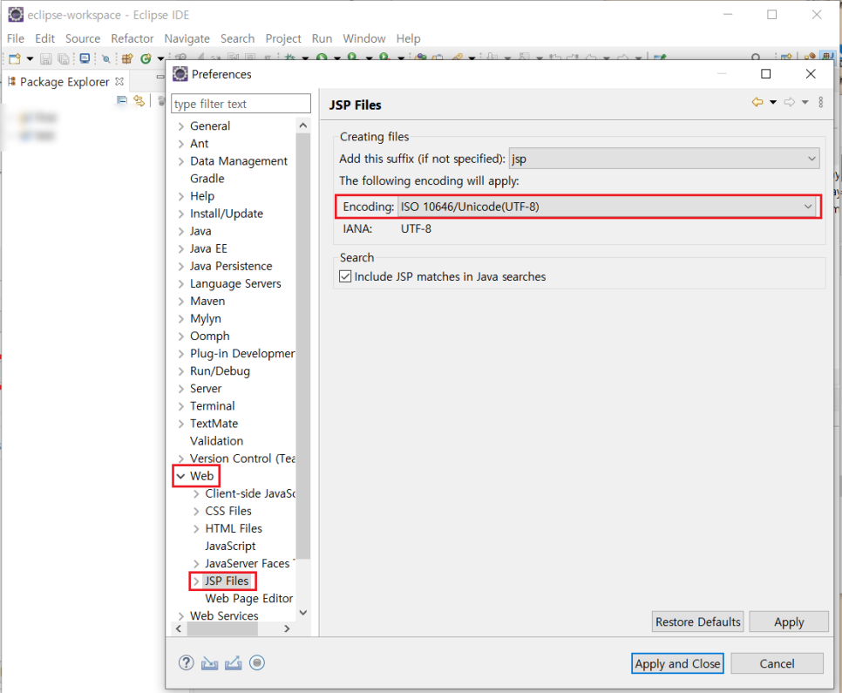This screenshot has height=693, width=842.
Task: Open the file suffix 'jsp' dropdown
Action: coord(663,159)
